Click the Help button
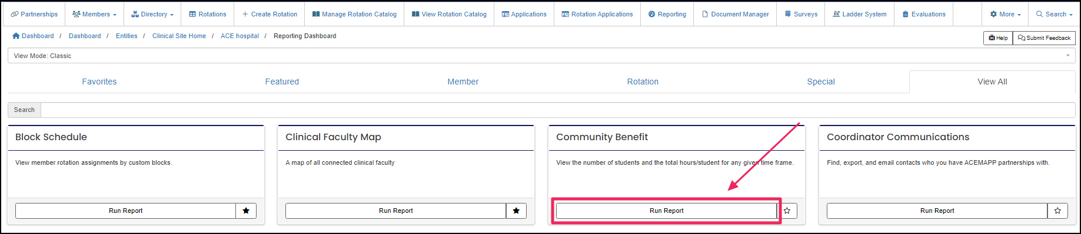The width and height of the screenshot is (1081, 234). tap(998, 38)
